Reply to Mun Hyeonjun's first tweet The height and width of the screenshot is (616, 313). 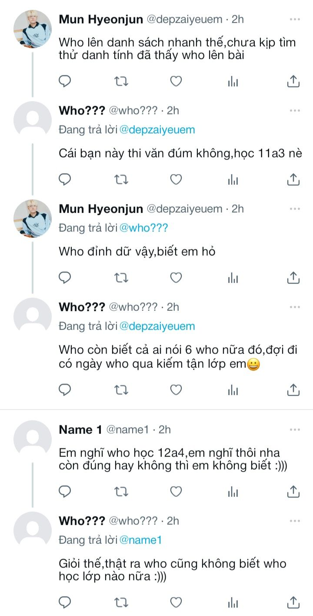coord(65,81)
